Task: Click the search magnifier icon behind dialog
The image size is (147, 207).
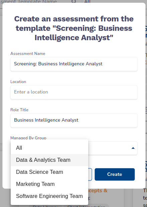Action: tap(74, 1)
